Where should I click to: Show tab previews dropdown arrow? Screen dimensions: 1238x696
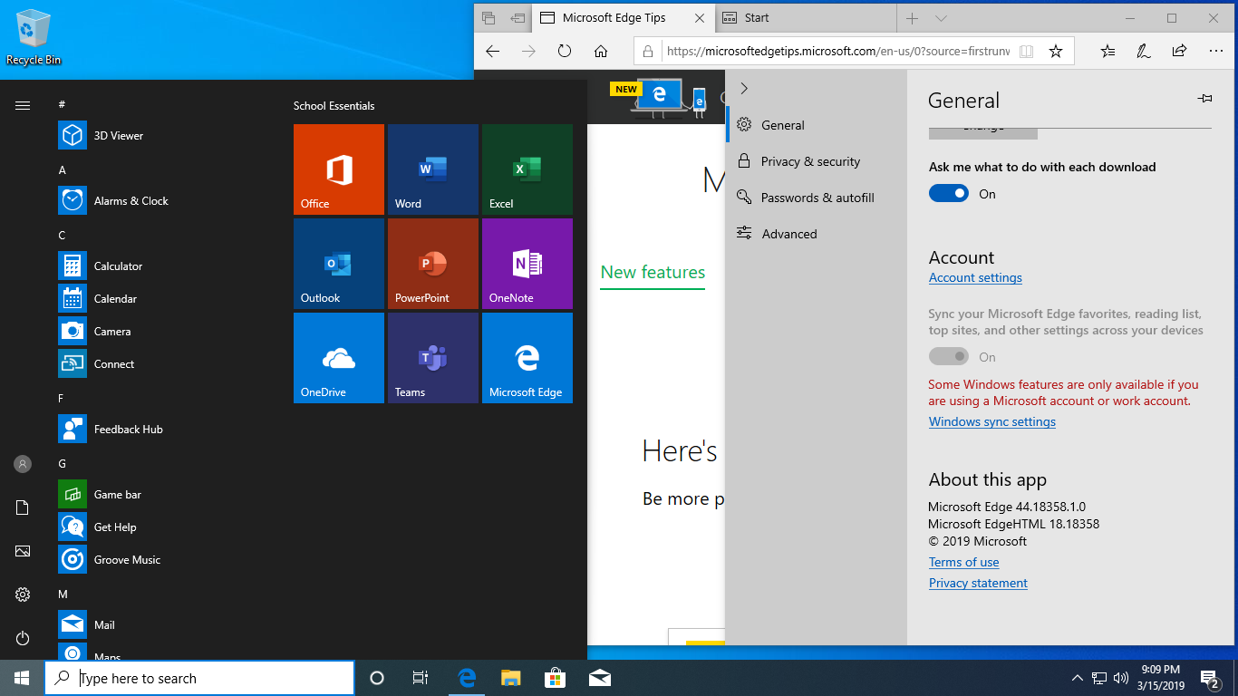pyautogui.click(x=941, y=18)
